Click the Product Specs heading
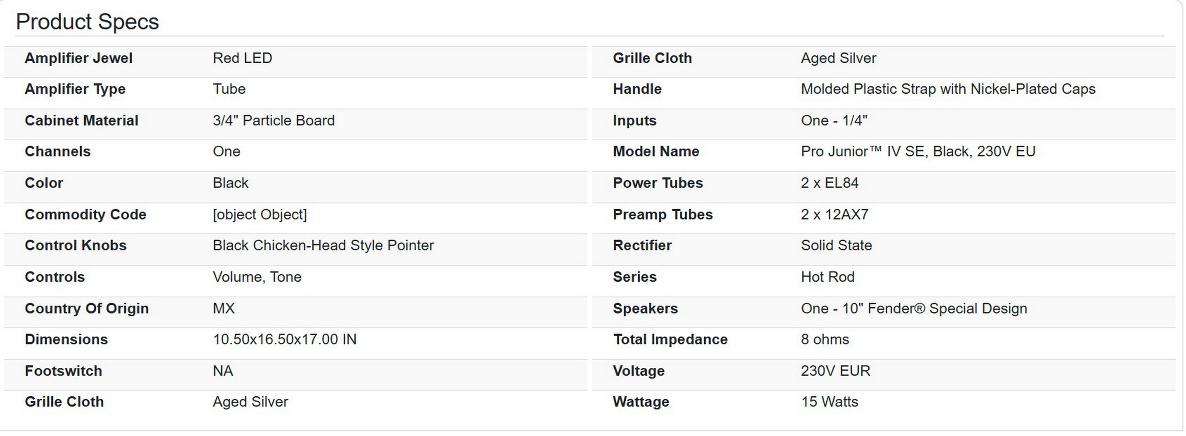This screenshot has width=1186, height=436. [87, 22]
